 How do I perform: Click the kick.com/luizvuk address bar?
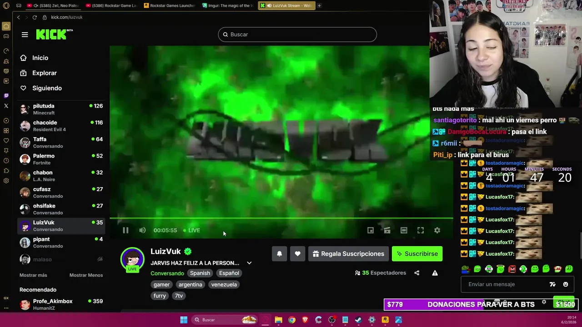point(67,17)
